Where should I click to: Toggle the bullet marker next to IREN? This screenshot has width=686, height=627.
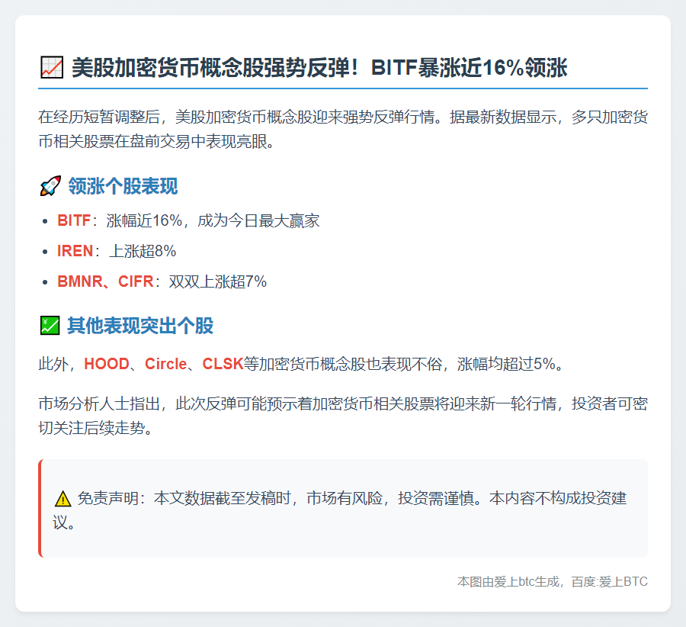45,252
